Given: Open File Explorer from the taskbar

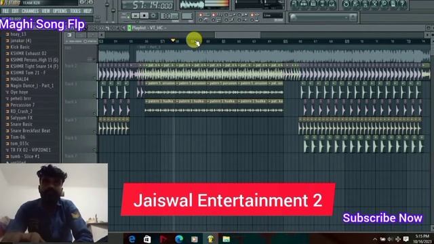Looking at the screenshot, I should [226, 239].
